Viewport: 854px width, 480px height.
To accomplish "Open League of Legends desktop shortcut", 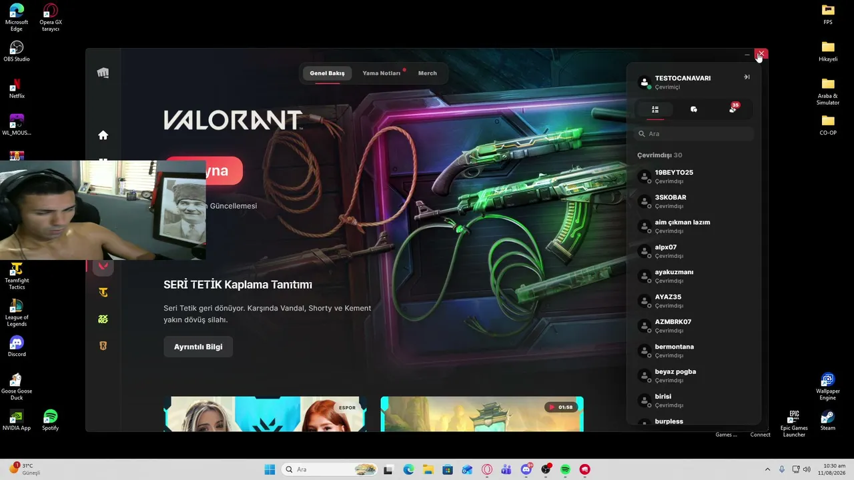I will click(x=17, y=313).
